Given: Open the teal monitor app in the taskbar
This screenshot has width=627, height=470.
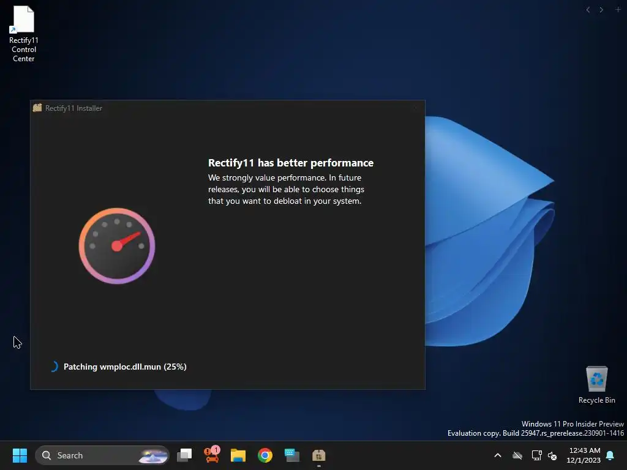Looking at the screenshot, I should pyautogui.click(x=292, y=455).
